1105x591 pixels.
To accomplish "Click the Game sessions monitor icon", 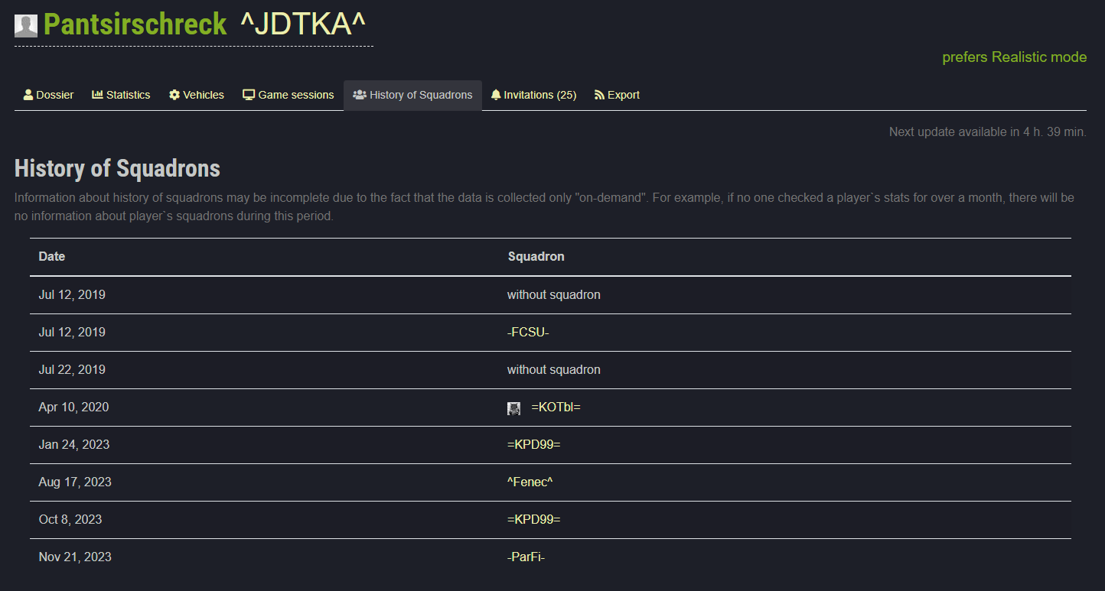I will click(249, 95).
